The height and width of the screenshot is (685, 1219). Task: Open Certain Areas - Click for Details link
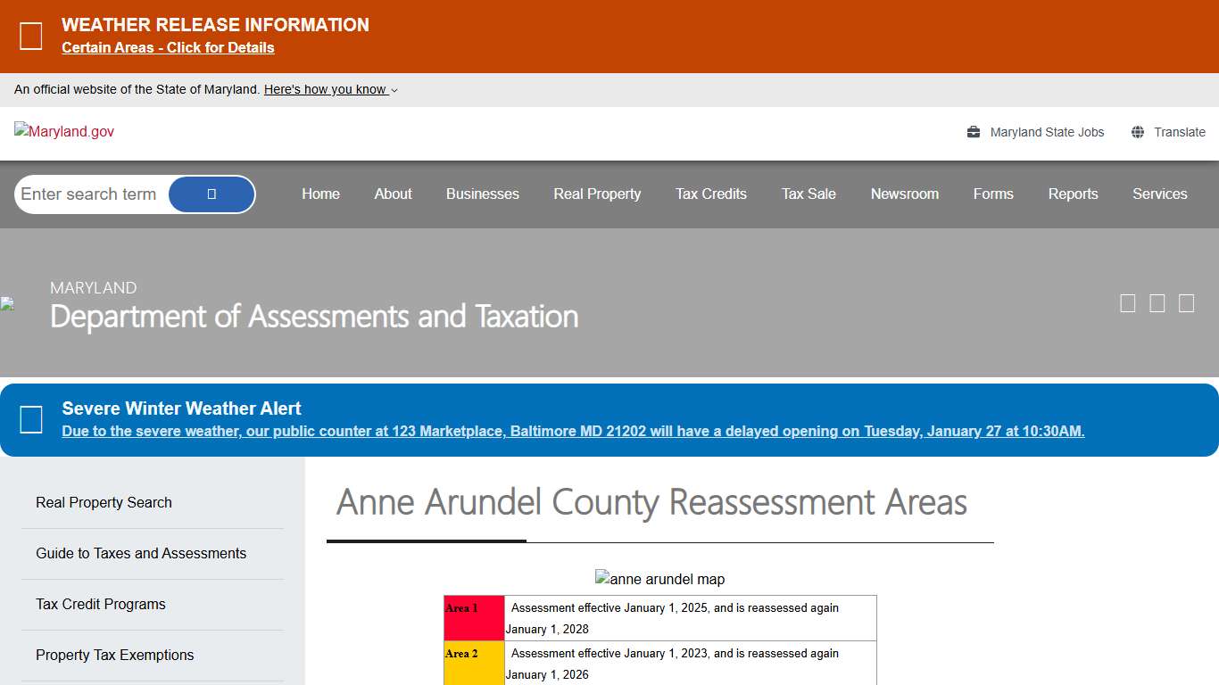point(168,47)
